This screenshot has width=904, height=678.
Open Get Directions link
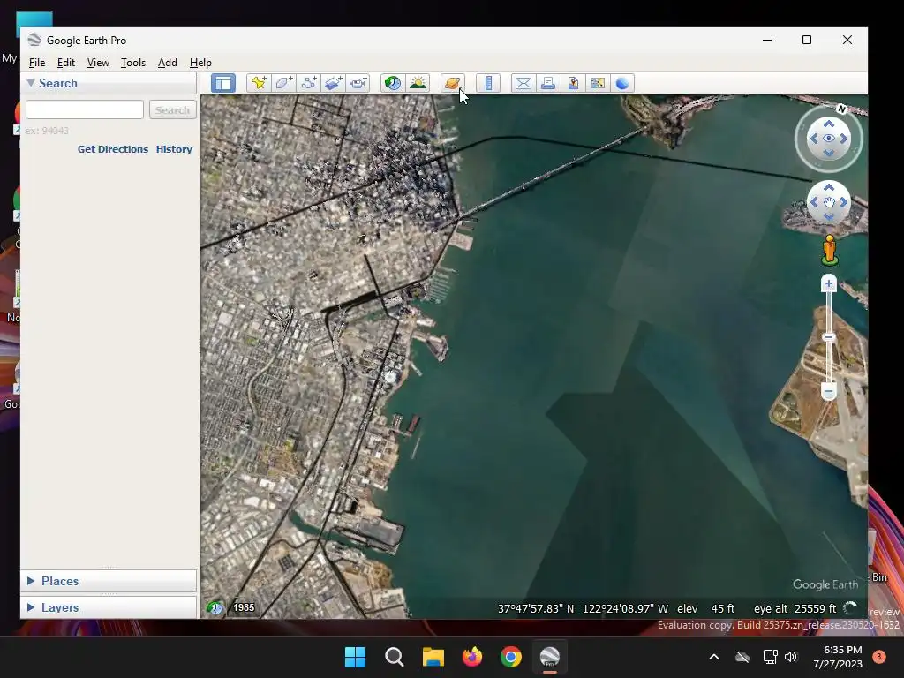point(113,148)
